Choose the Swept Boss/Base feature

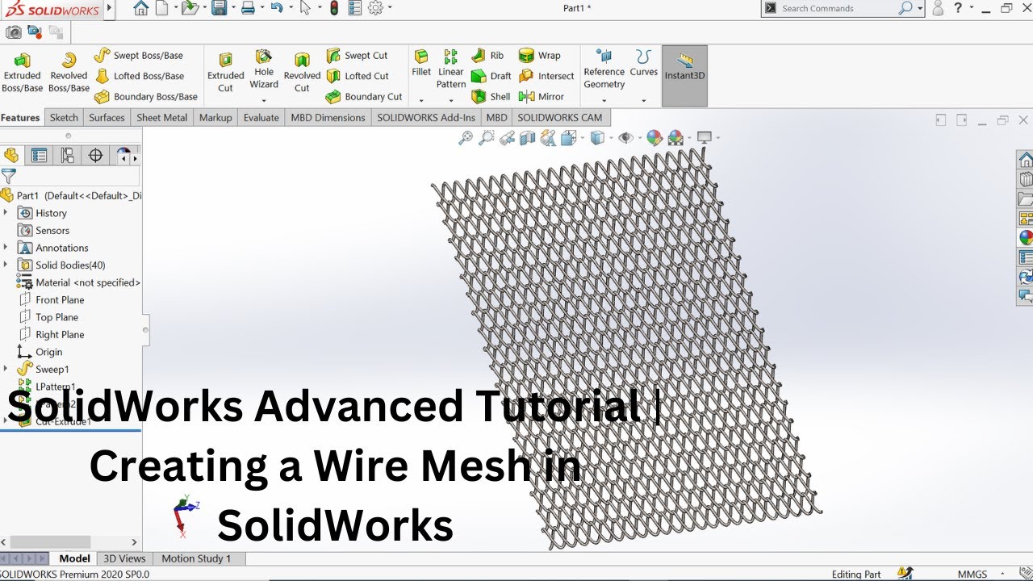(139, 56)
